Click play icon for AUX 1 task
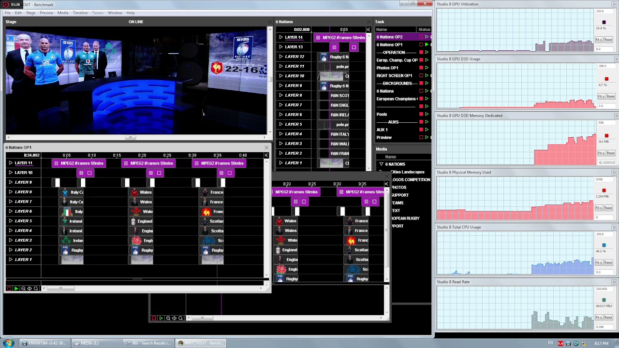 427,130
